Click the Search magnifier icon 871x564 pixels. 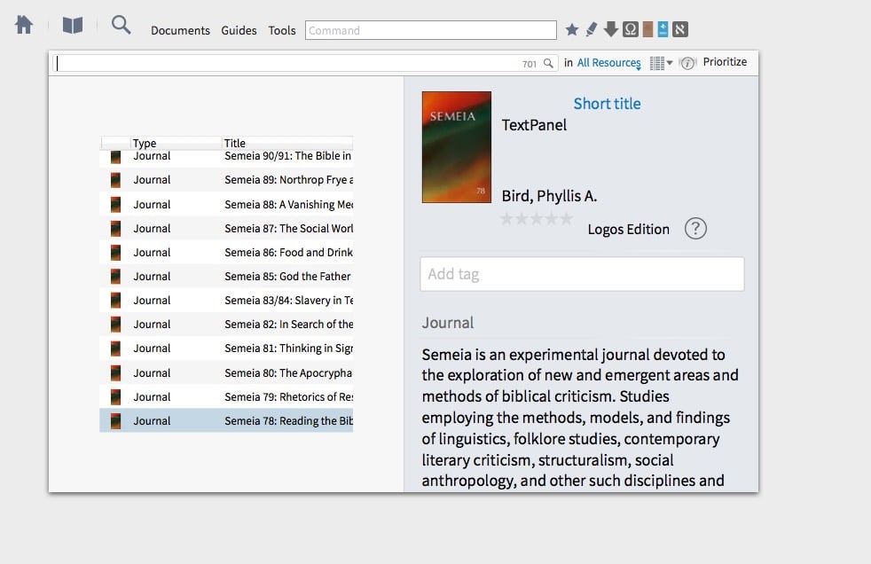(x=121, y=26)
